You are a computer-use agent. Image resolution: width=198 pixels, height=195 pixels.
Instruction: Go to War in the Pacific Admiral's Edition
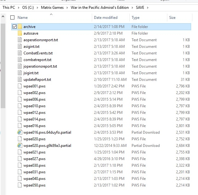tap(100, 8)
